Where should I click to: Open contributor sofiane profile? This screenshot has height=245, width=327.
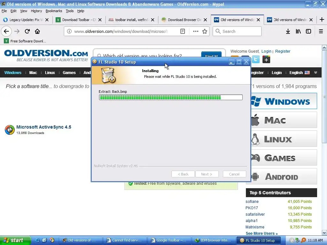click(x=252, y=202)
